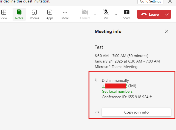The image size is (176, 130).
Task: Click the Go To Settings button
Action: point(151,2)
